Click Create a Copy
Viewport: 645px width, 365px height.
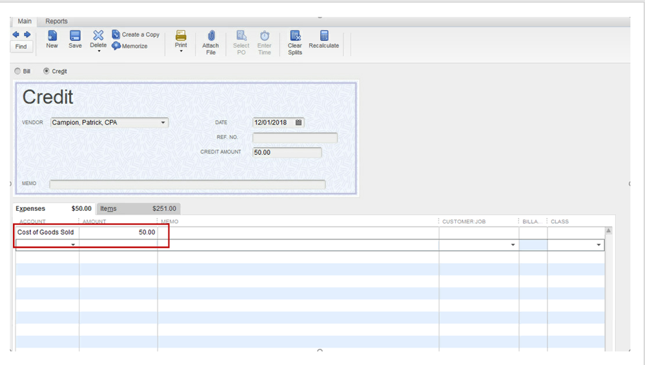pos(136,35)
